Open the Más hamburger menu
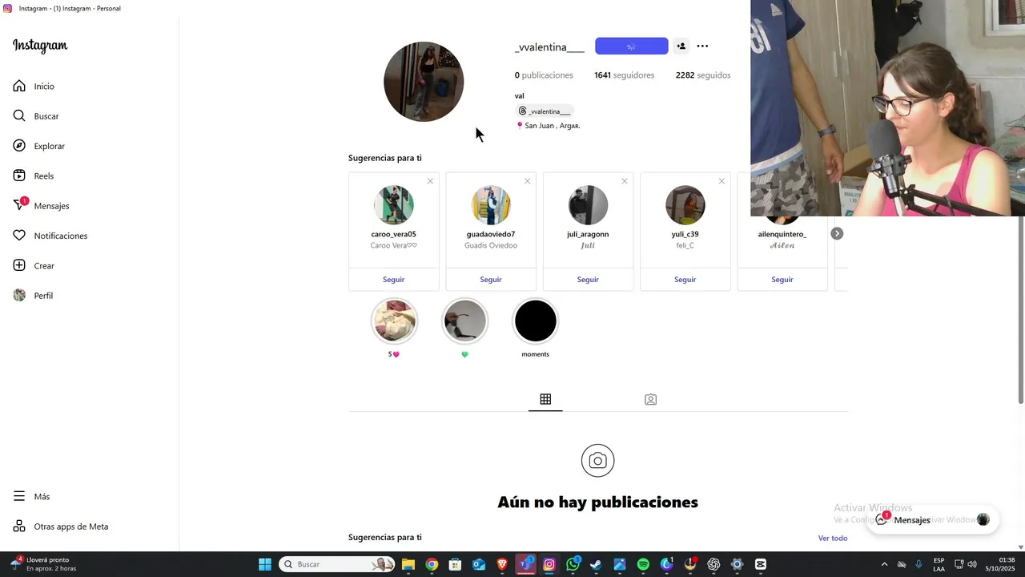 pyautogui.click(x=31, y=496)
